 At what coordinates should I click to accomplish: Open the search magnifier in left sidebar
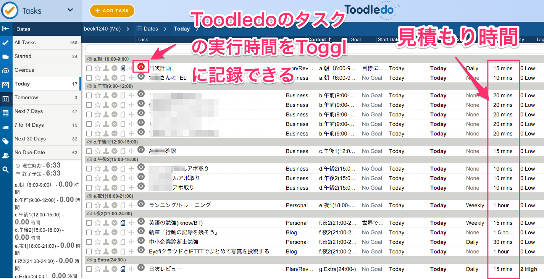point(6,169)
